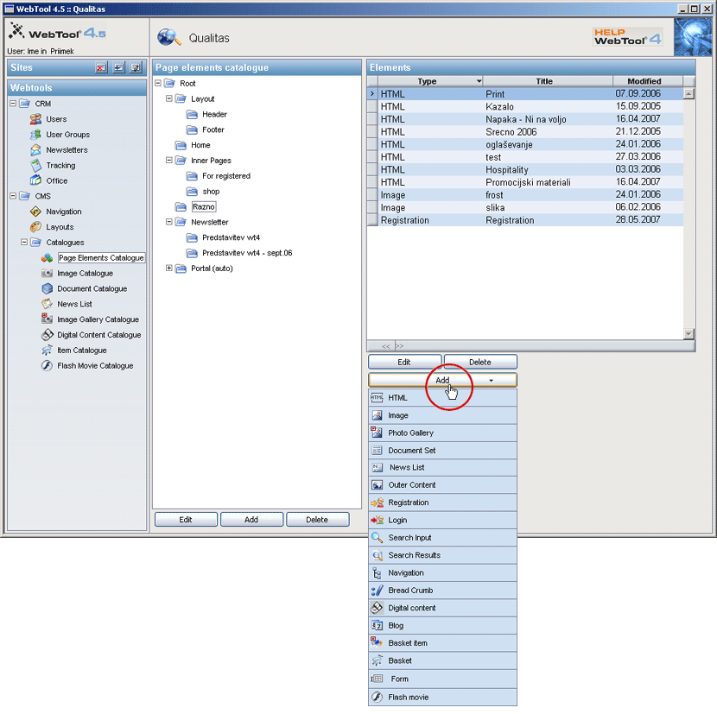Screen dimensions: 717x714
Task: Click the Help WebTool 4 logo
Action: pyautogui.click(x=627, y=37)
